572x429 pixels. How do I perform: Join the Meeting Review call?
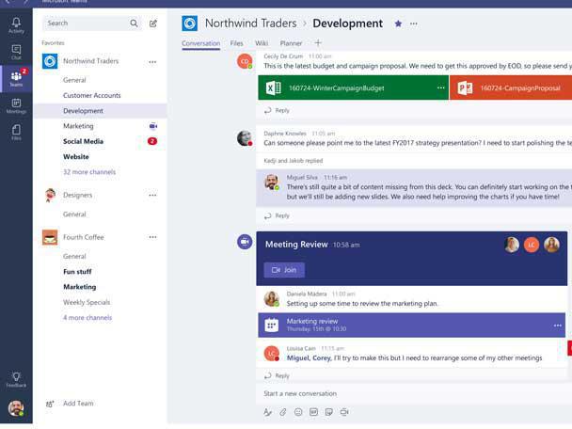284,270
